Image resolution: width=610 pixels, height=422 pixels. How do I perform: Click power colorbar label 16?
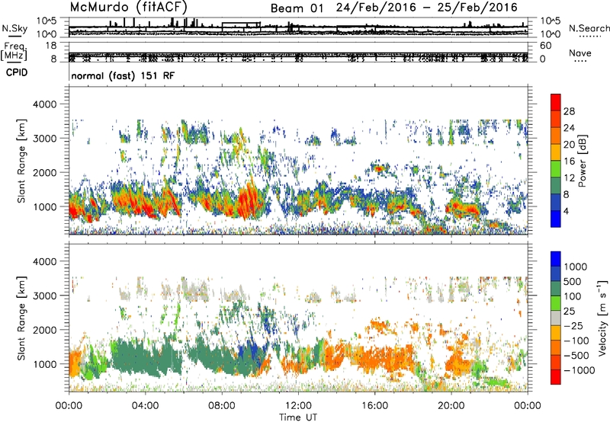pos(569,161)
